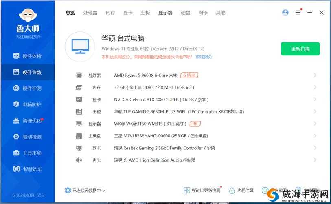
Task: Open the hamburger main menu
Action: coord(298,13)
